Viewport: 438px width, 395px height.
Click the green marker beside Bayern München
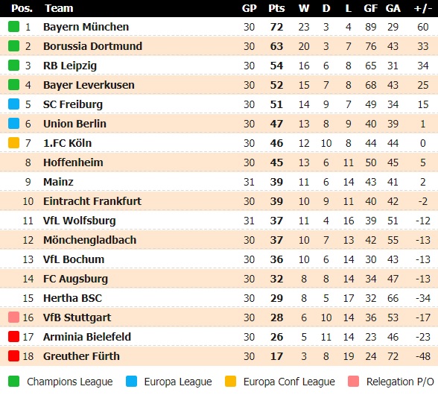click(13, 27)
